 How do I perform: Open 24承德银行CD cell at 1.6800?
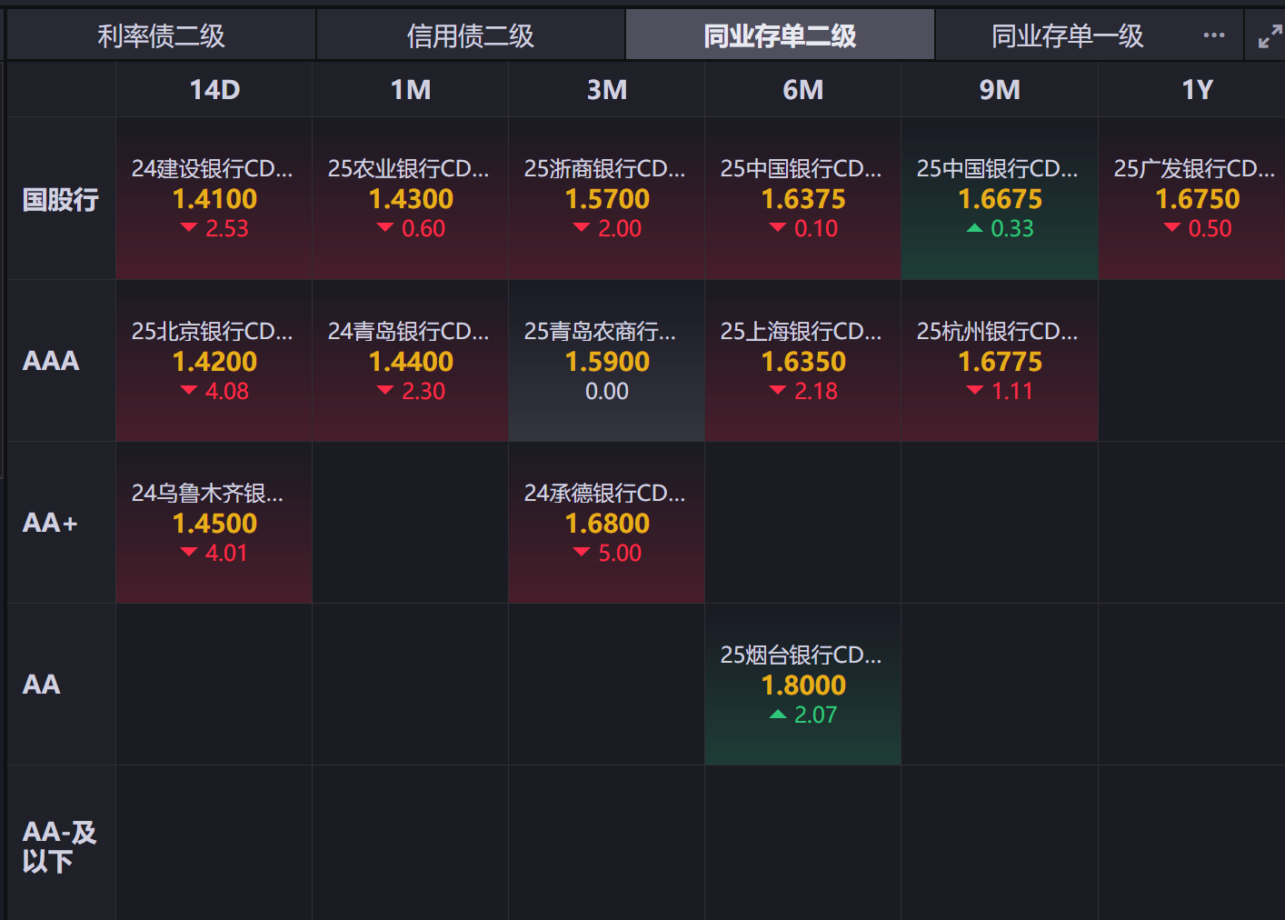click(607, 523)
